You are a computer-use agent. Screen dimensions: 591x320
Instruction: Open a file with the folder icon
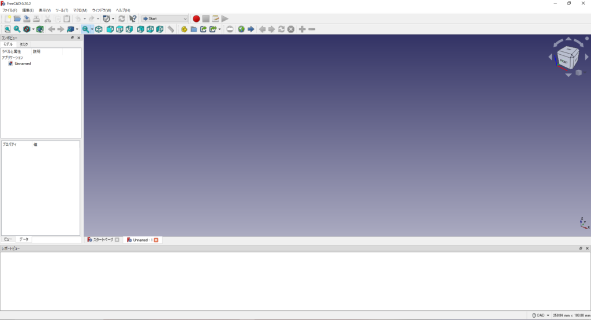(17, 18)
